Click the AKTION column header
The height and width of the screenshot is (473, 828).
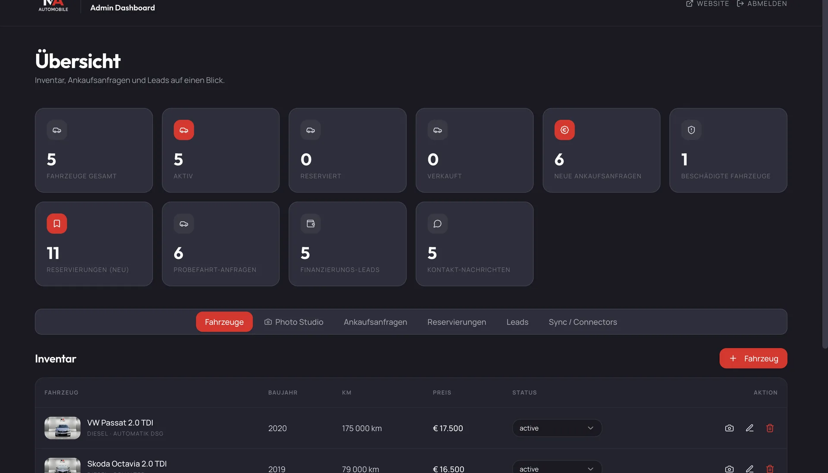pos(765,392)
